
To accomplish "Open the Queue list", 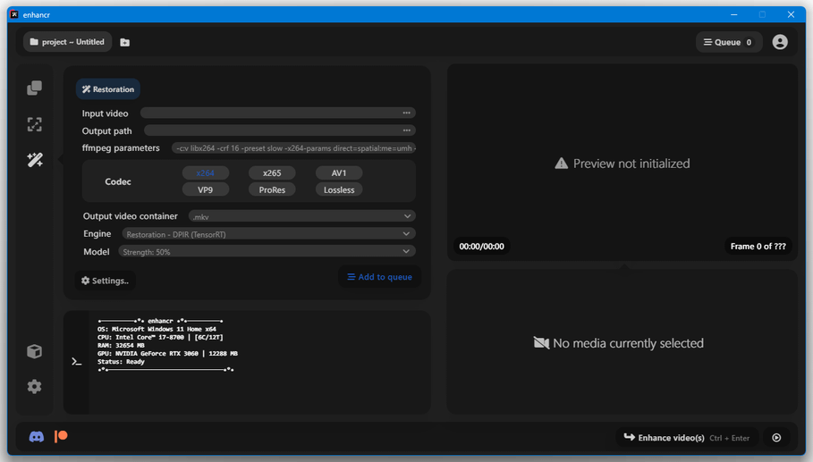I will [x=729, y=43].
